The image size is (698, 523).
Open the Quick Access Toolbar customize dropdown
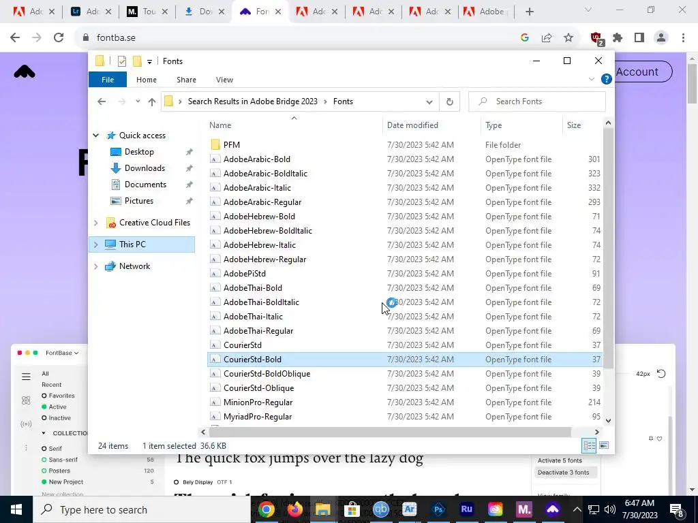point(149,61)
